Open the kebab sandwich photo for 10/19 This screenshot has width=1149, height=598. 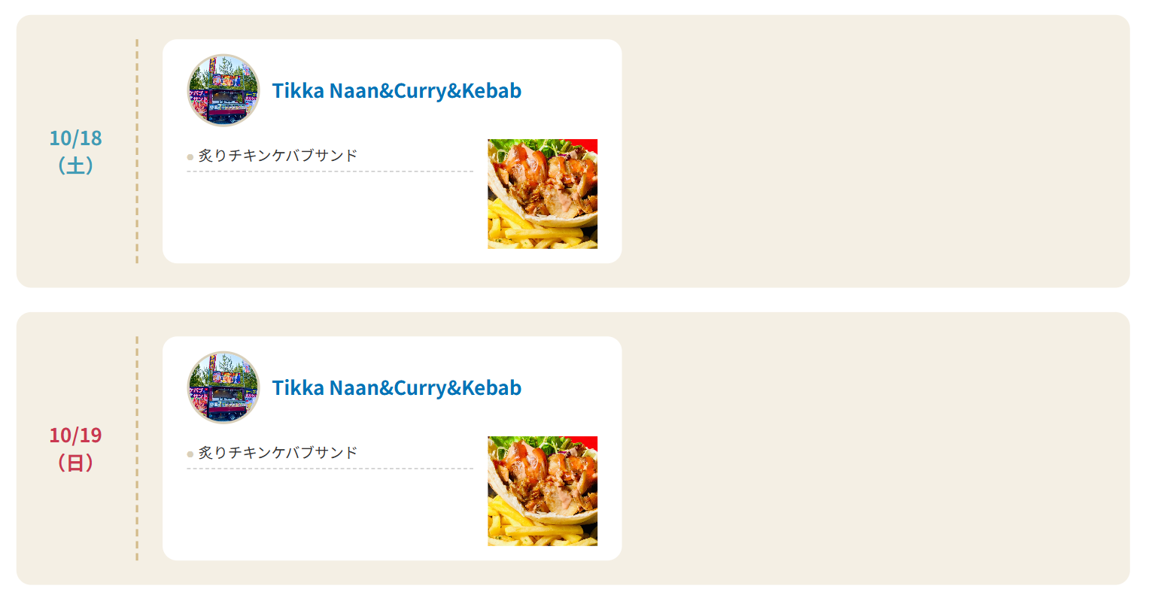tap(542, 490)
